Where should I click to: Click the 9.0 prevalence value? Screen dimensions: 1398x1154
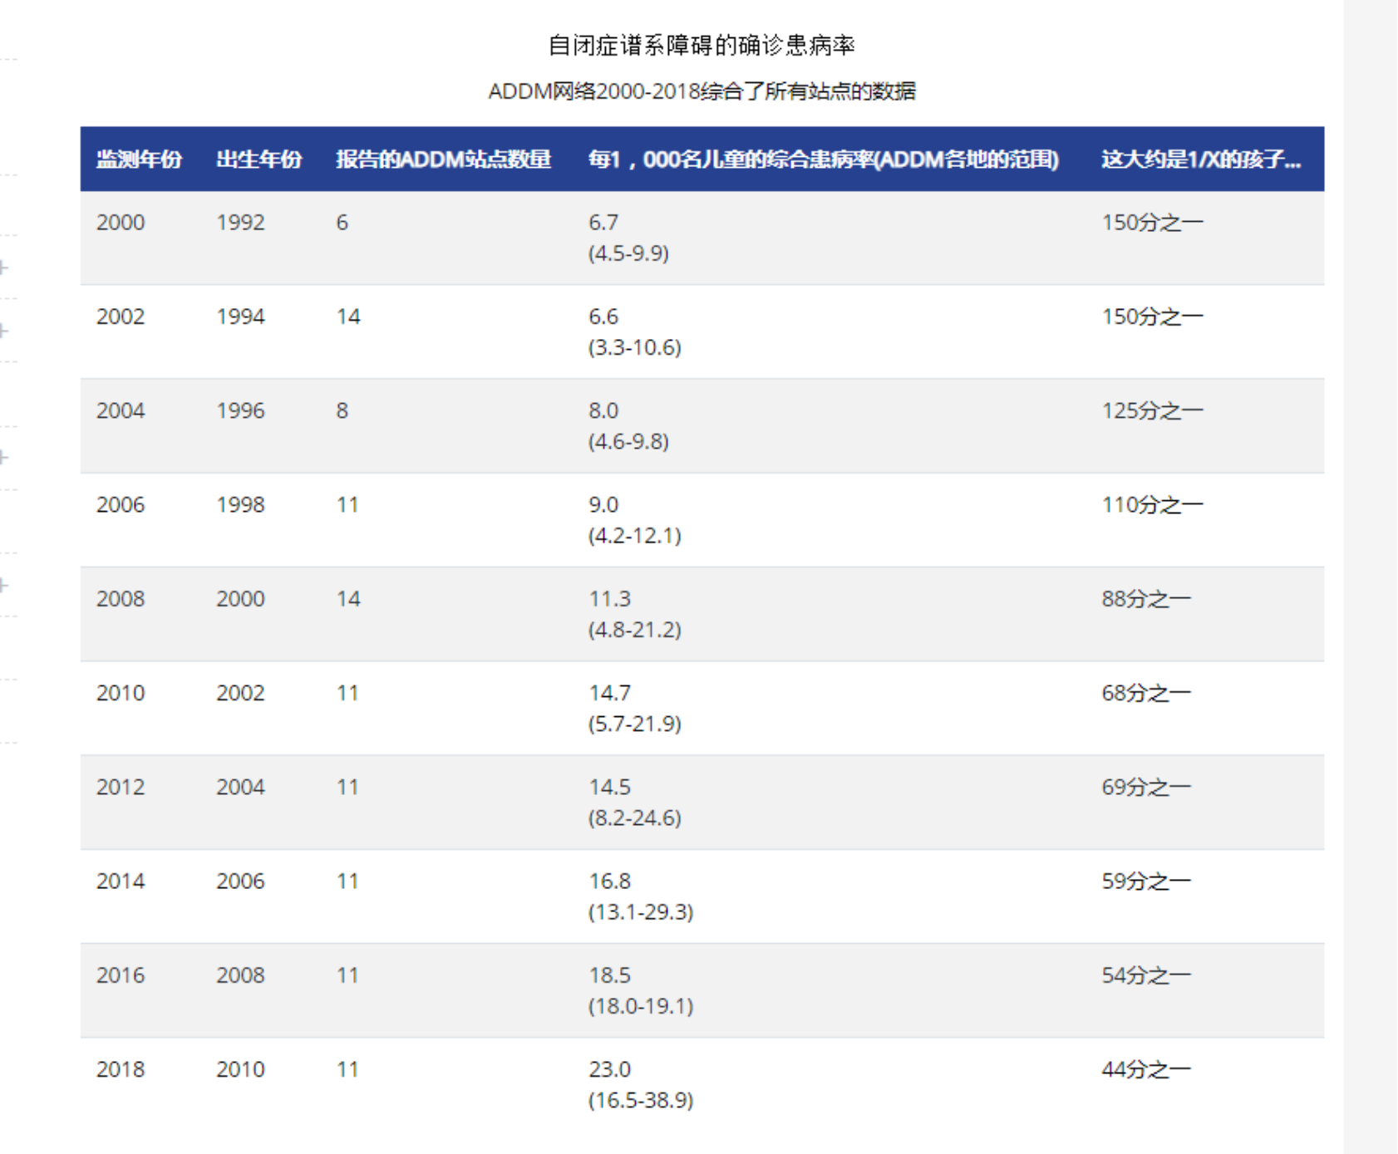click(603, 504)
